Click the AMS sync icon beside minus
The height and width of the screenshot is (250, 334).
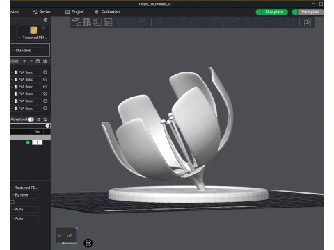coord(38,61)
